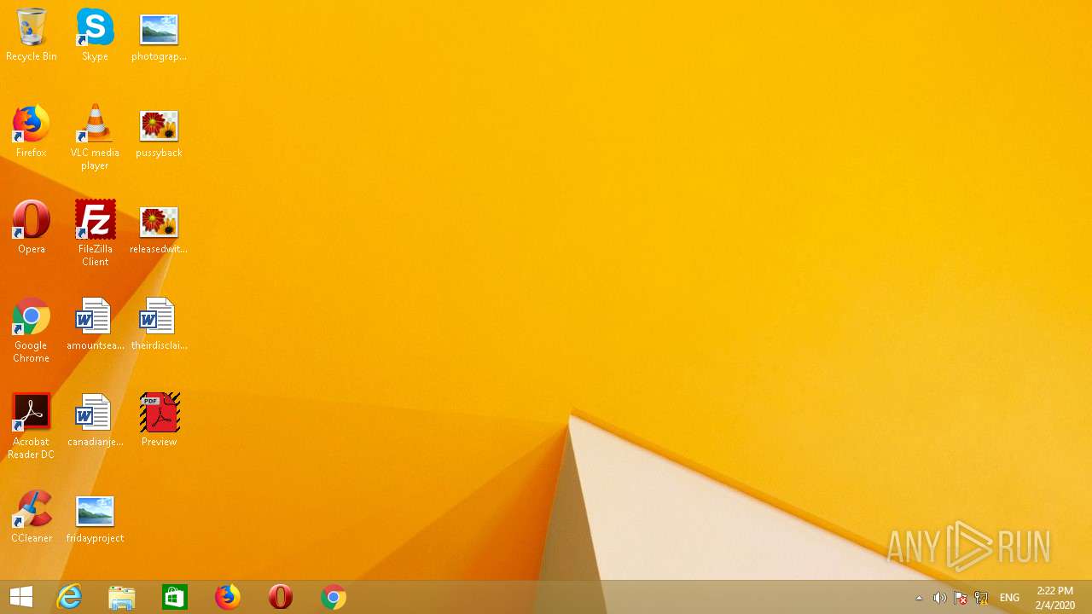This screenshot has height=614, width=1092.
Task: Select the FileZilla Client shortcut
Action: (x=95, y=233)
